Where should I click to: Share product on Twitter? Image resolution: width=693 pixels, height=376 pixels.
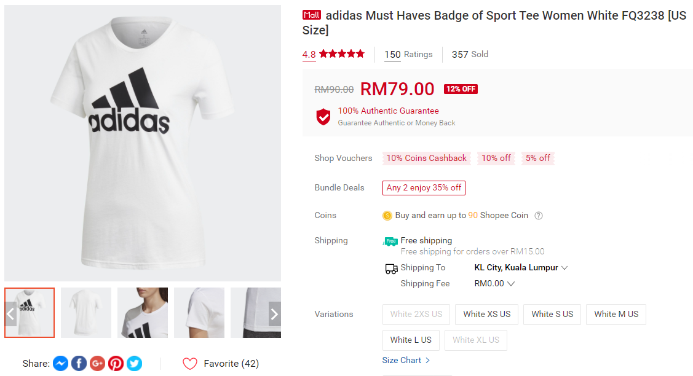134,364
